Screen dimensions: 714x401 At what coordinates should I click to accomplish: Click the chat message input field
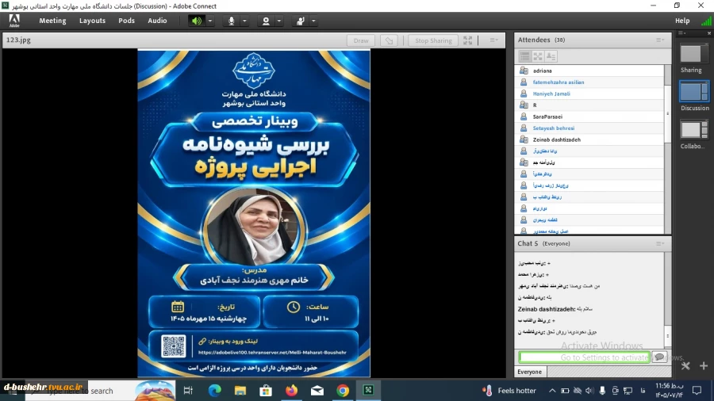pos(584,357)
